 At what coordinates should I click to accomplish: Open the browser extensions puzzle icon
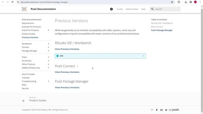pos(179,2)
